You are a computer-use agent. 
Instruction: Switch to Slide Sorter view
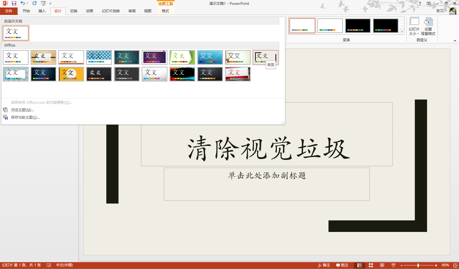(x=371, y=265)
